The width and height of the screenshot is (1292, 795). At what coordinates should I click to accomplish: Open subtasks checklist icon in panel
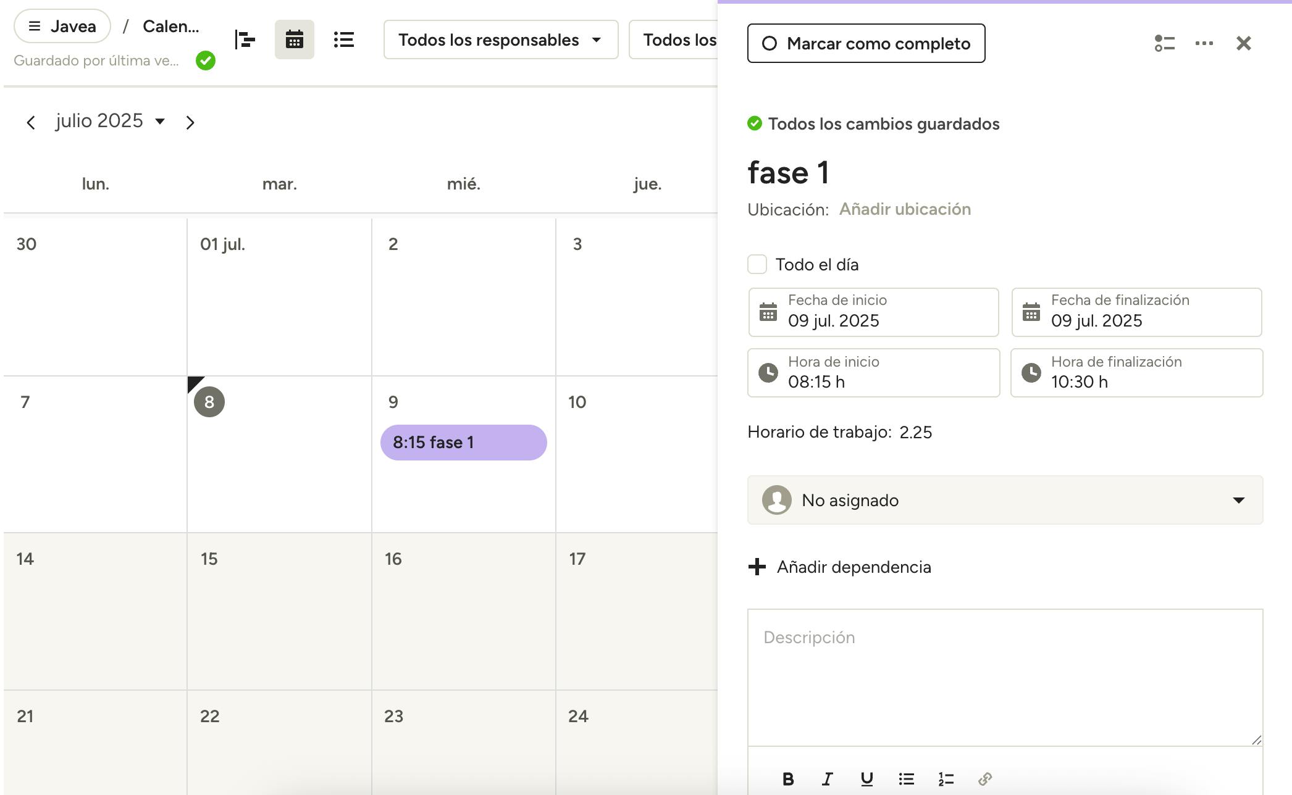coord(1164,43)
